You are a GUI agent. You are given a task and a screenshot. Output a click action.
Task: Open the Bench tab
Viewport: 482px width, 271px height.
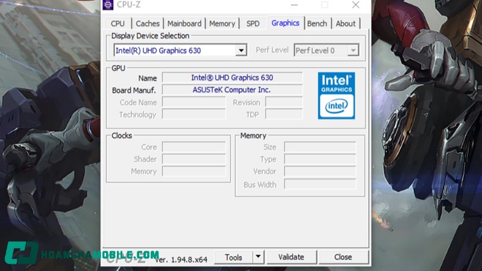317,23
